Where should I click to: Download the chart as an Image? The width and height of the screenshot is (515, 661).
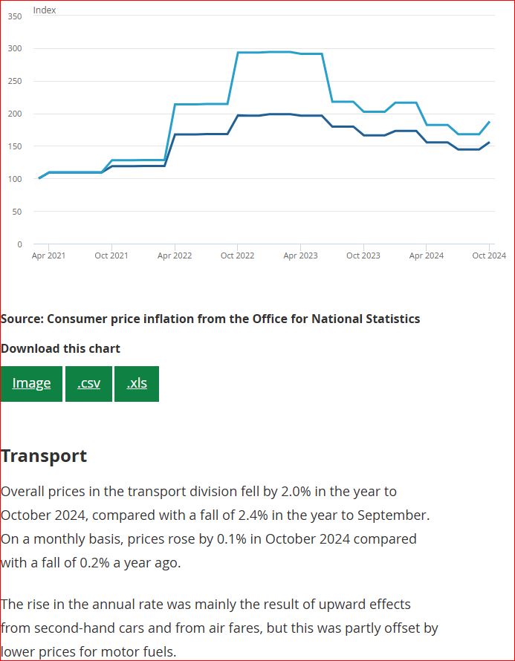(31, 383)
